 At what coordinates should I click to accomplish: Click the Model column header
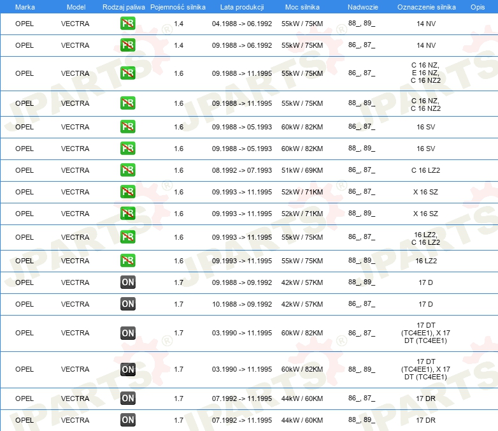(76, 7)
